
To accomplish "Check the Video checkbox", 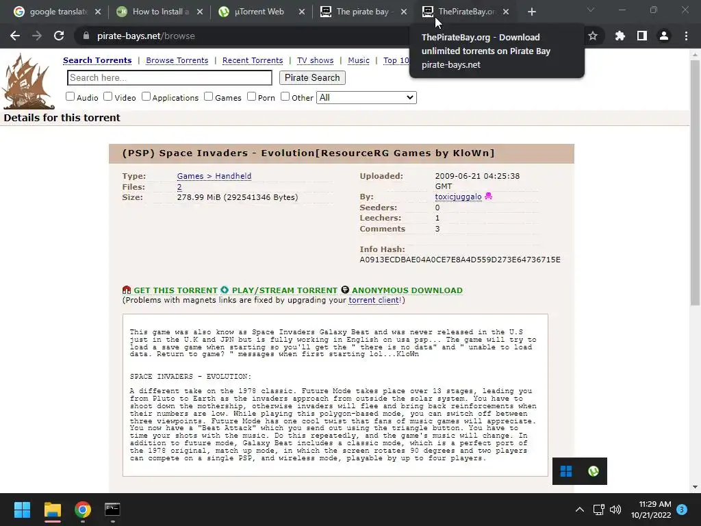I will click(107, 96).
